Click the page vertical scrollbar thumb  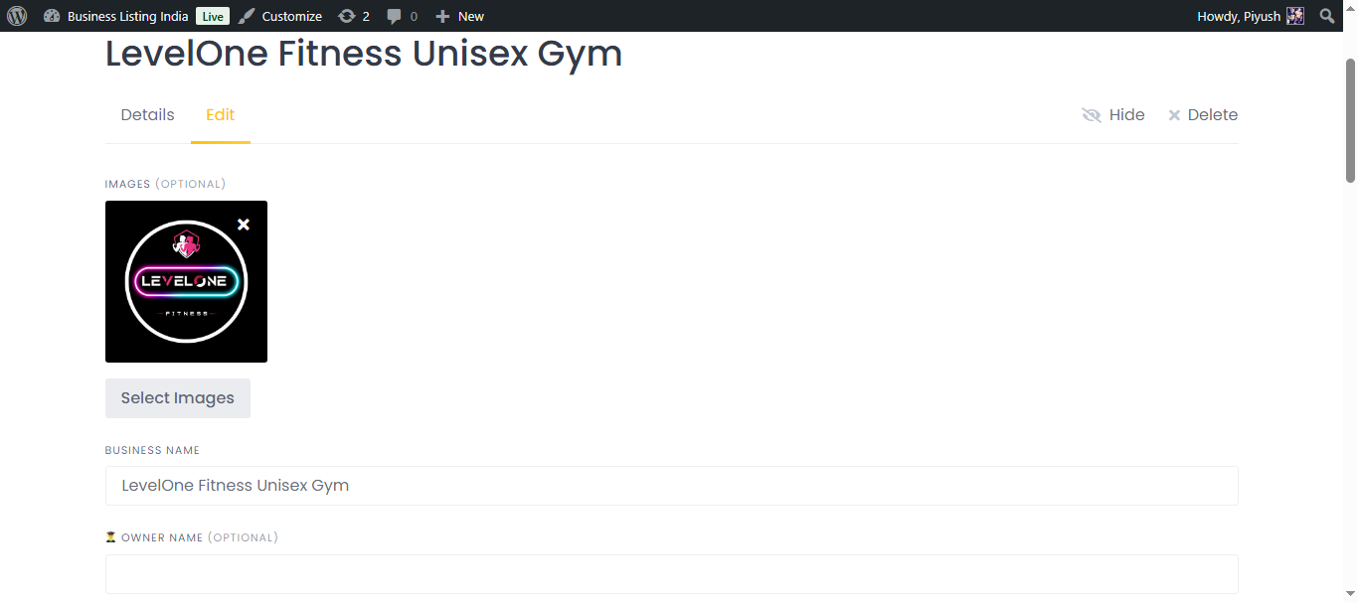(1350, 119)
